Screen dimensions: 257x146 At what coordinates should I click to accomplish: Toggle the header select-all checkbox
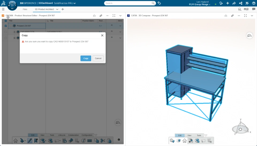pos(6,21)
